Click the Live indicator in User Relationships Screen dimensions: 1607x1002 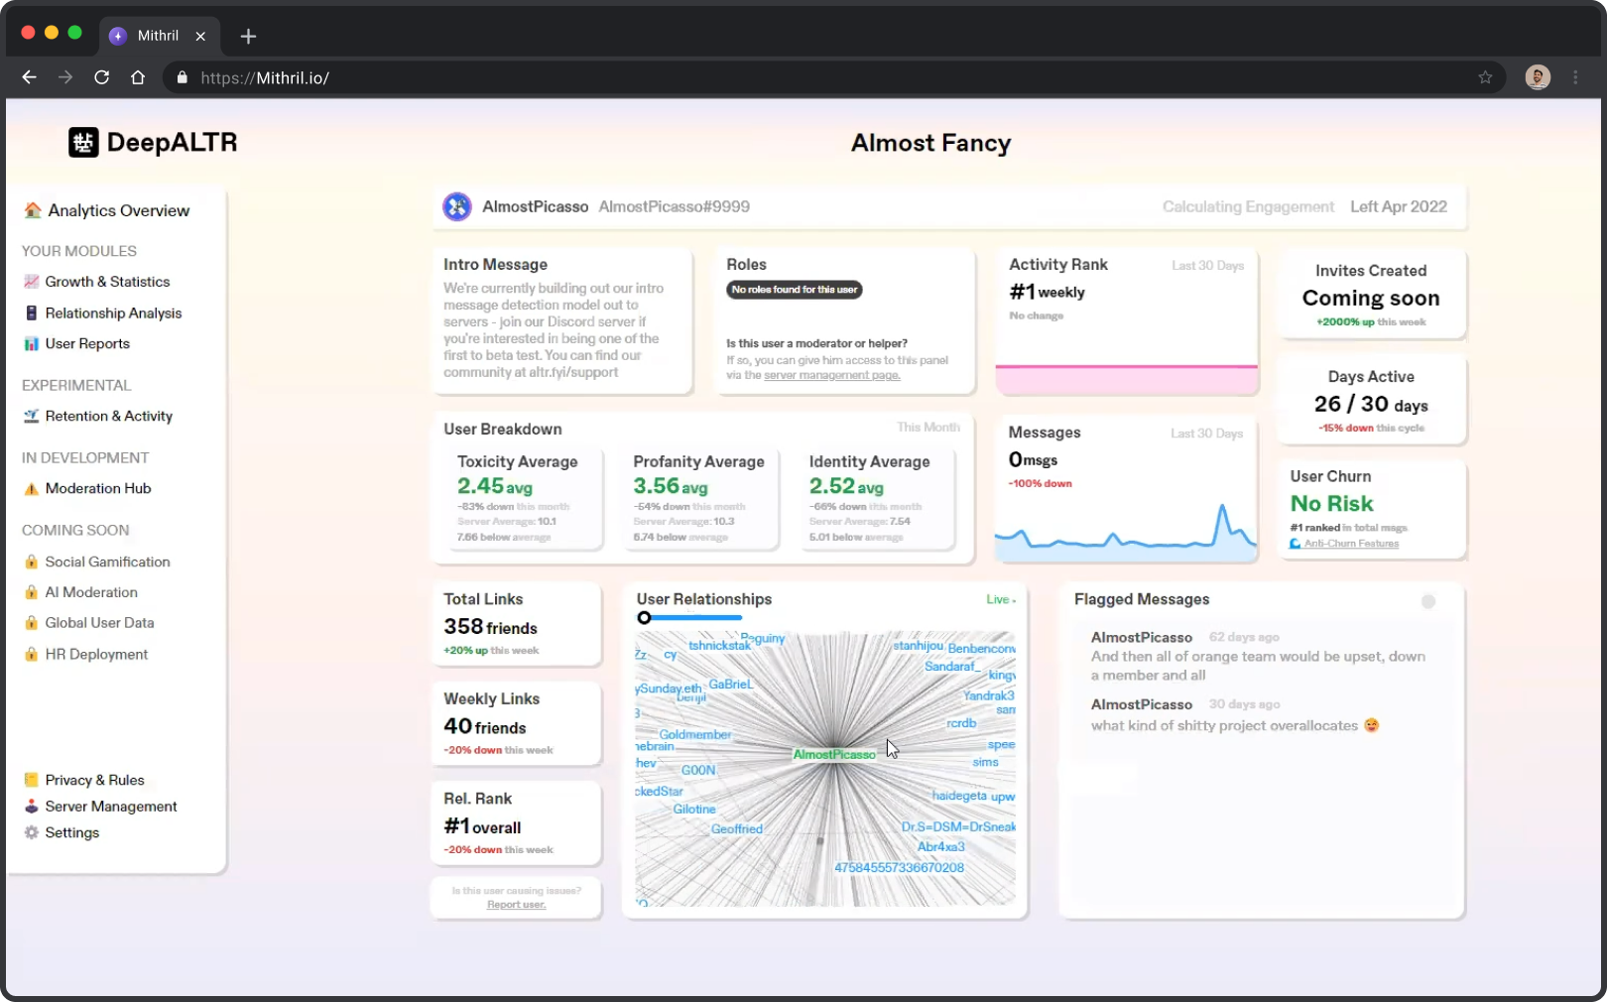pyautogui.click(x=1001, y=599)
